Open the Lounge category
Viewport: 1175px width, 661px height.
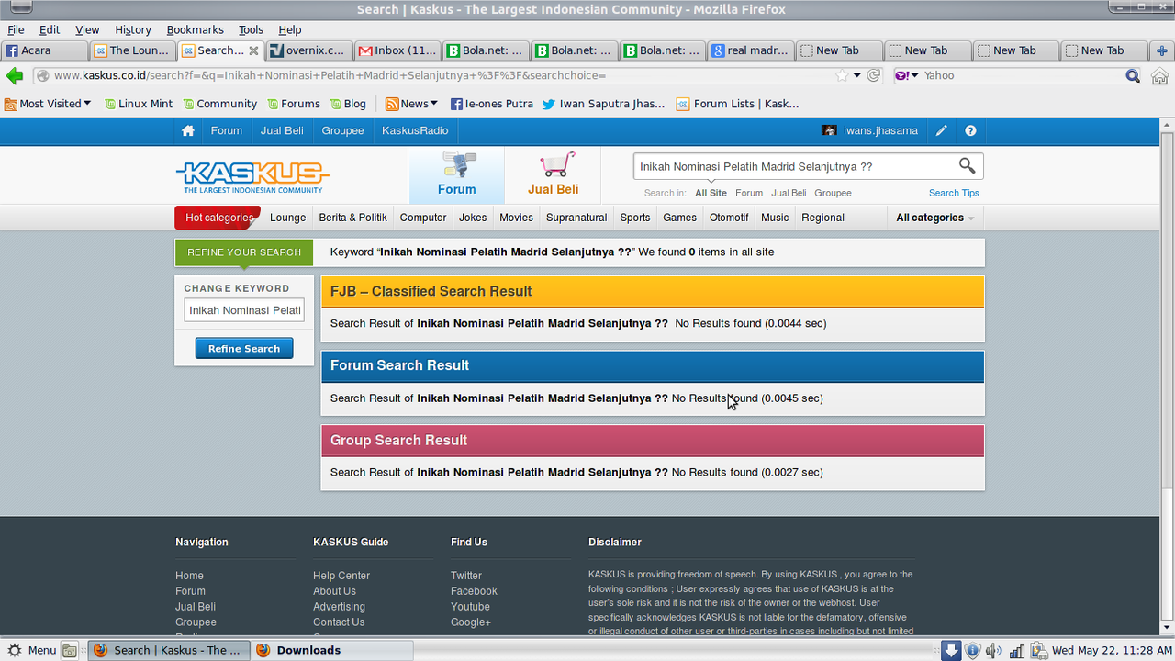[x=287, y=218]
